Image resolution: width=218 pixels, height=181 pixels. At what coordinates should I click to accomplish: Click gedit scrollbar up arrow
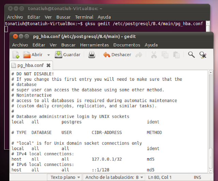[211, 73]
